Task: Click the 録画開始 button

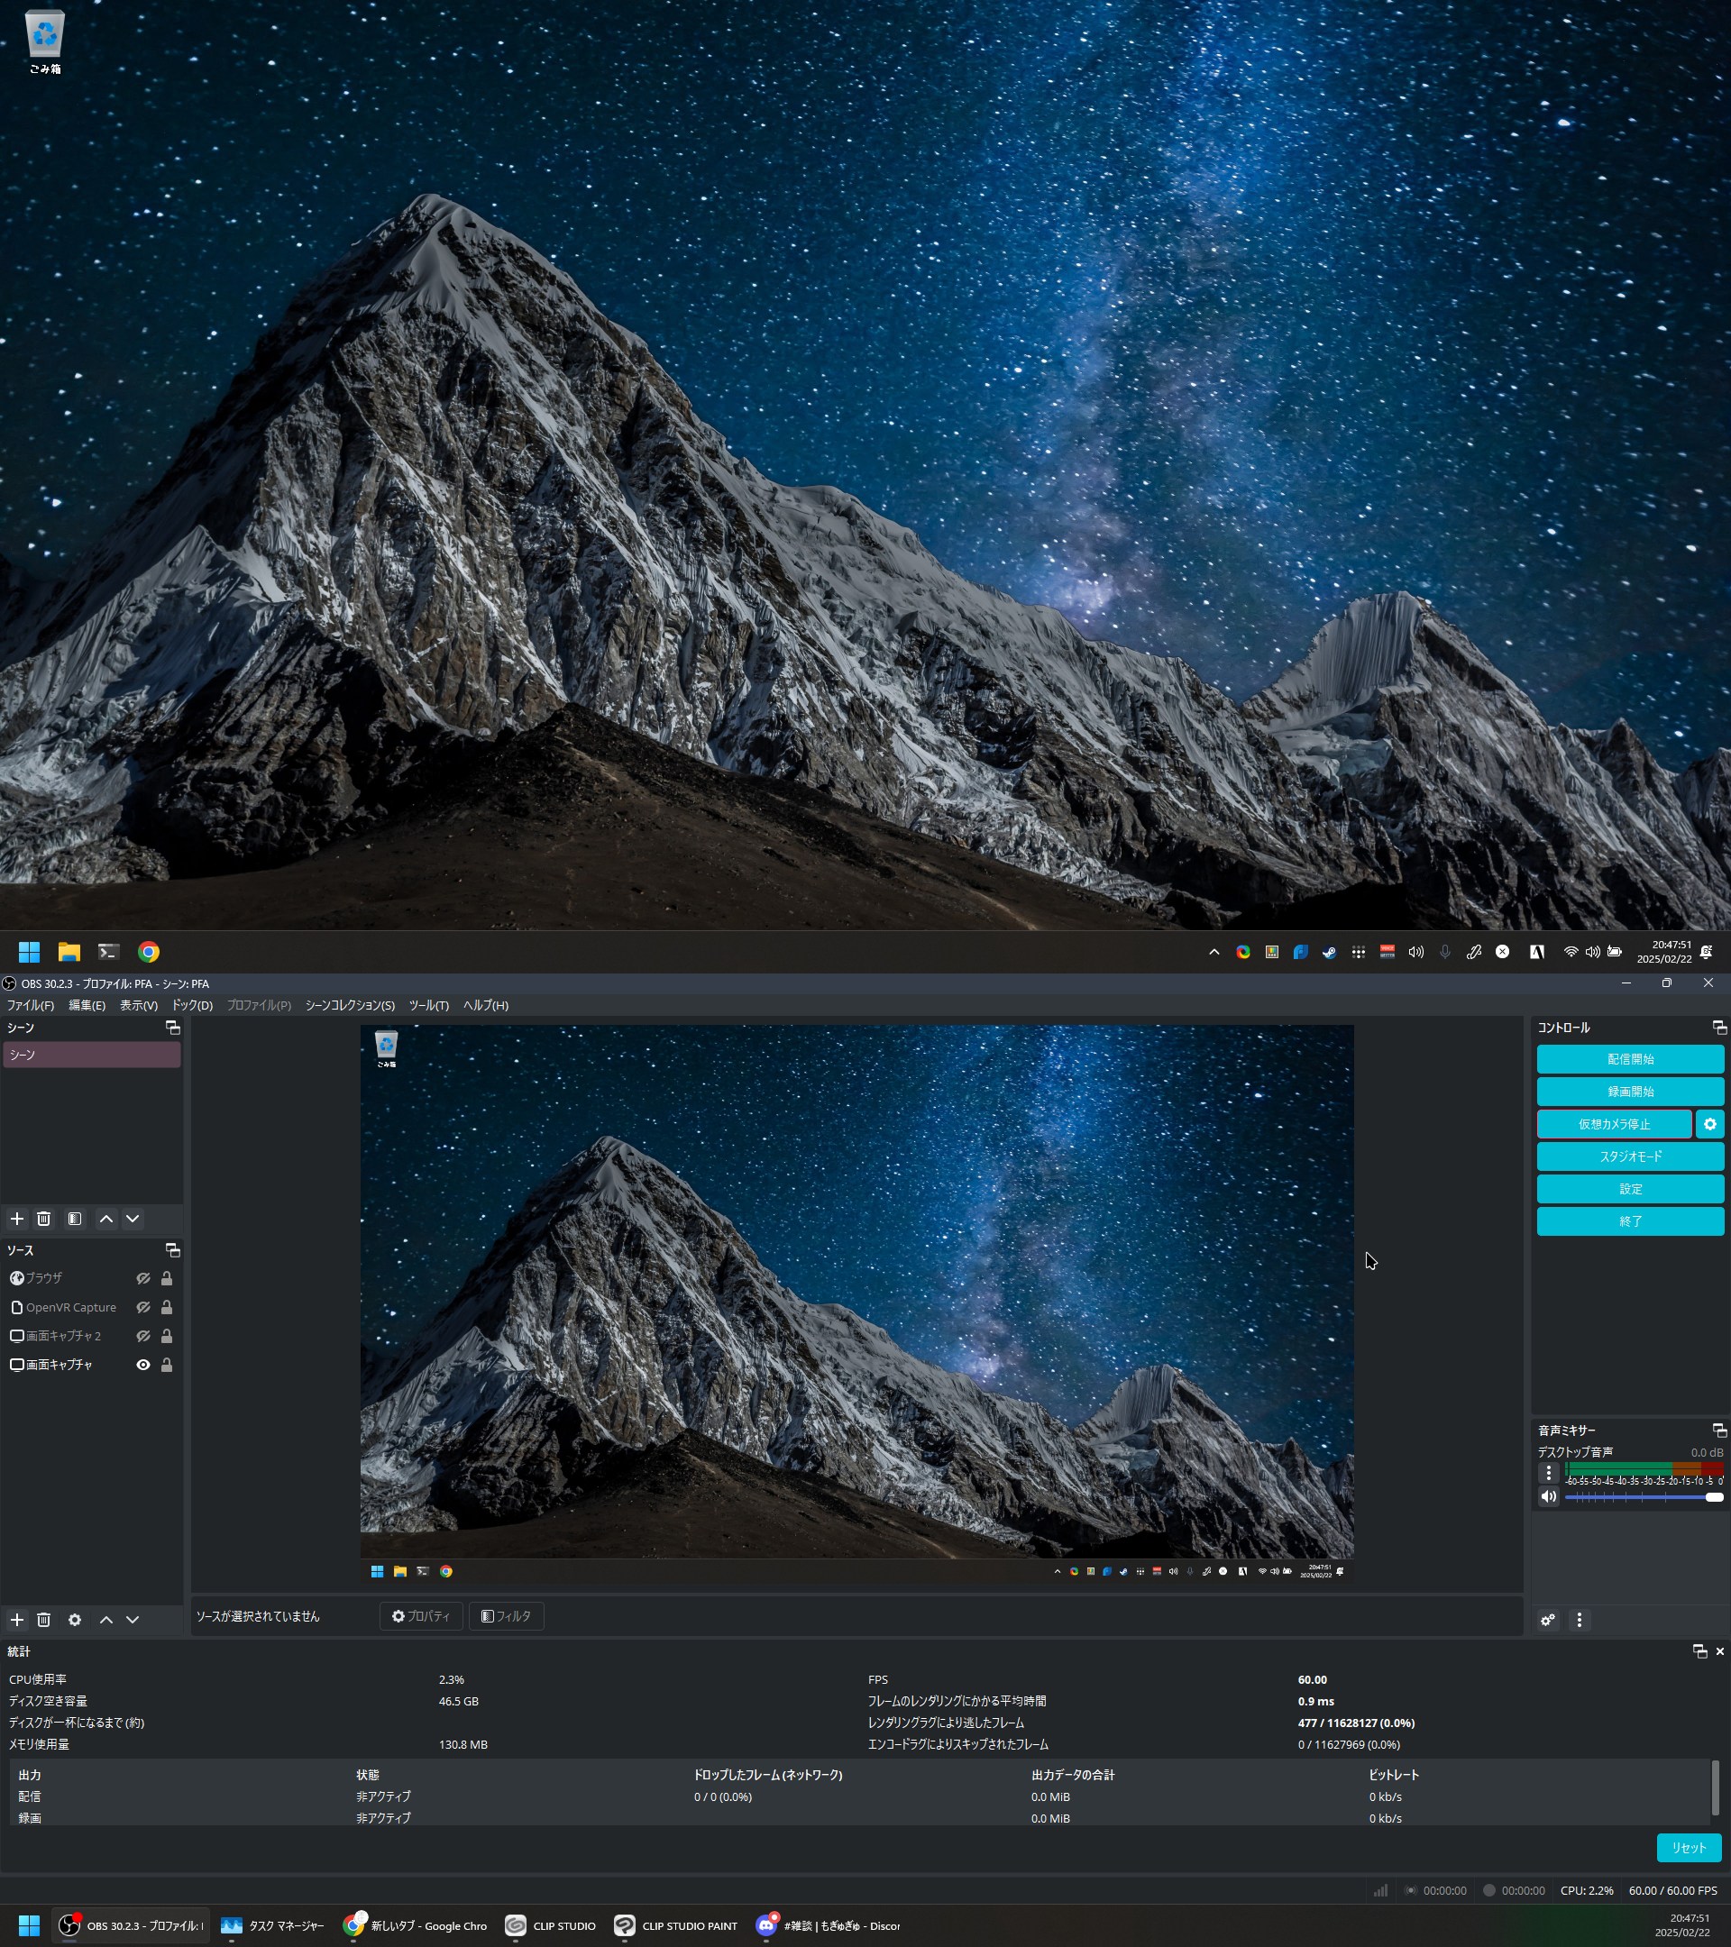Action: [x=1629, y=1092]
